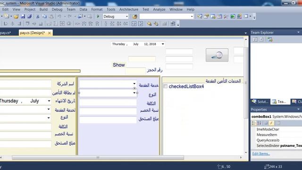Click the Properties page icon in Properties
The width and height of the screenshot is (302, 170).
click(266, 123)
